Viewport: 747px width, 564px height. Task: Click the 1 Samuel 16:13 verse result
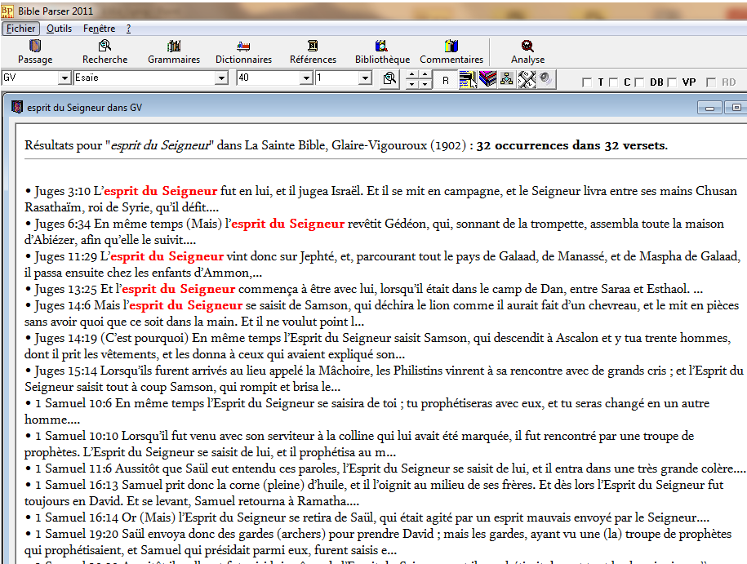(x=374, y=492)
